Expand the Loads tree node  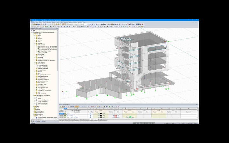click(x=33, y=106)
